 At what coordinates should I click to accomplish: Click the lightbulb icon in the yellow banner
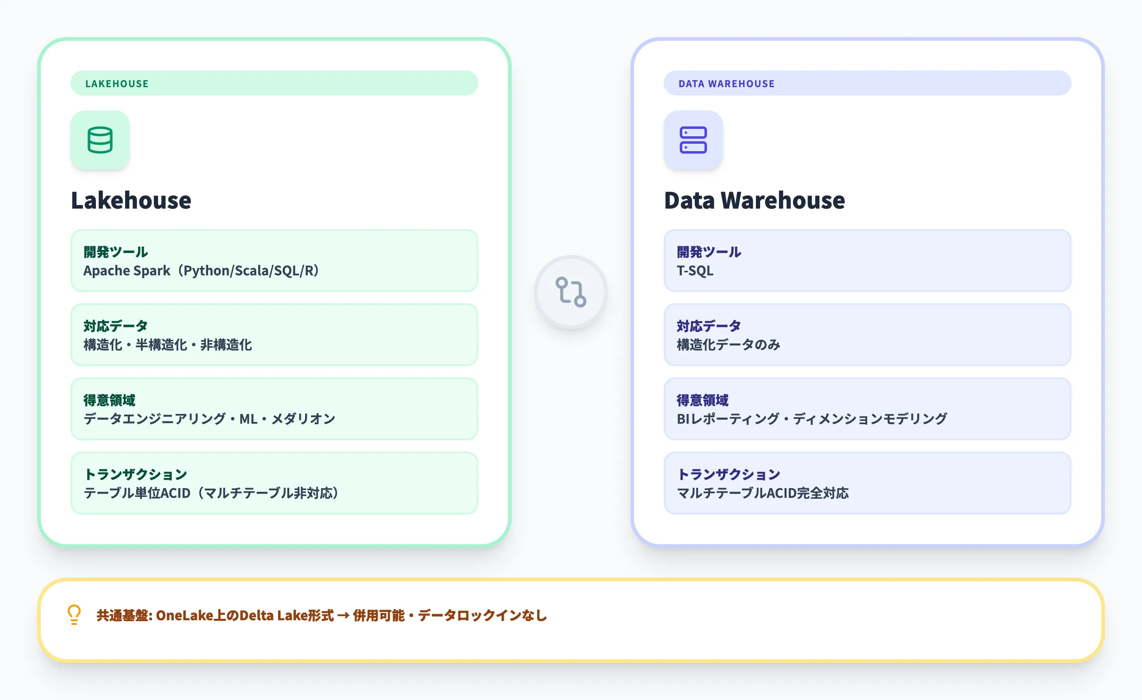73,615
